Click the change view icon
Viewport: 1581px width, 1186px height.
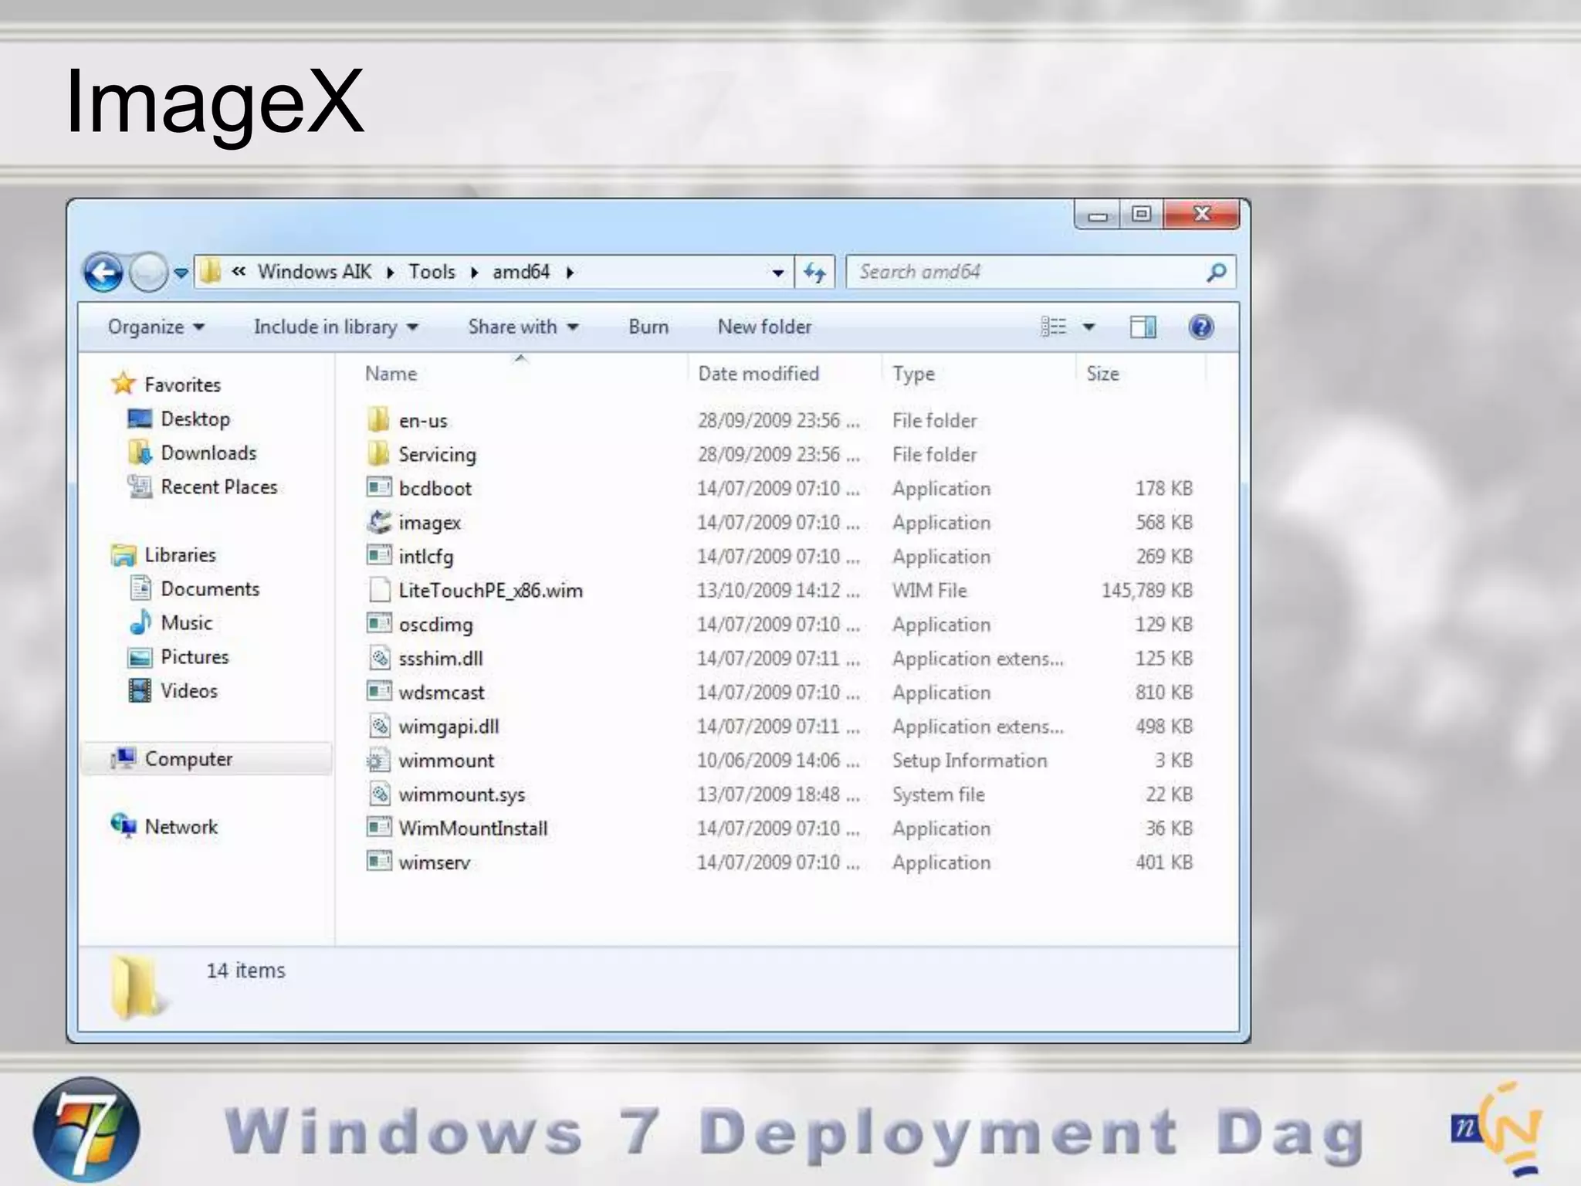pos(1054,327)
